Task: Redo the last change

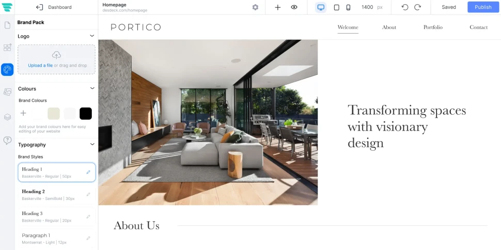Action: click(417, 7)
